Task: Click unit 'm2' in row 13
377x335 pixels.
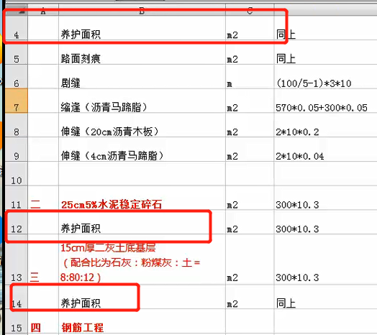Action: [x=232, y=278]
